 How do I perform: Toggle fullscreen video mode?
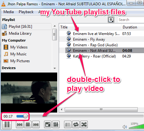tap(48, 124)
